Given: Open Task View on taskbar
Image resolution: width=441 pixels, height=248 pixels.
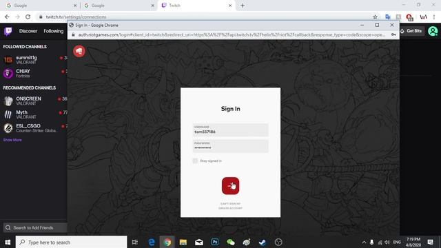Looking at the screenshot, I should click(135, 242).
